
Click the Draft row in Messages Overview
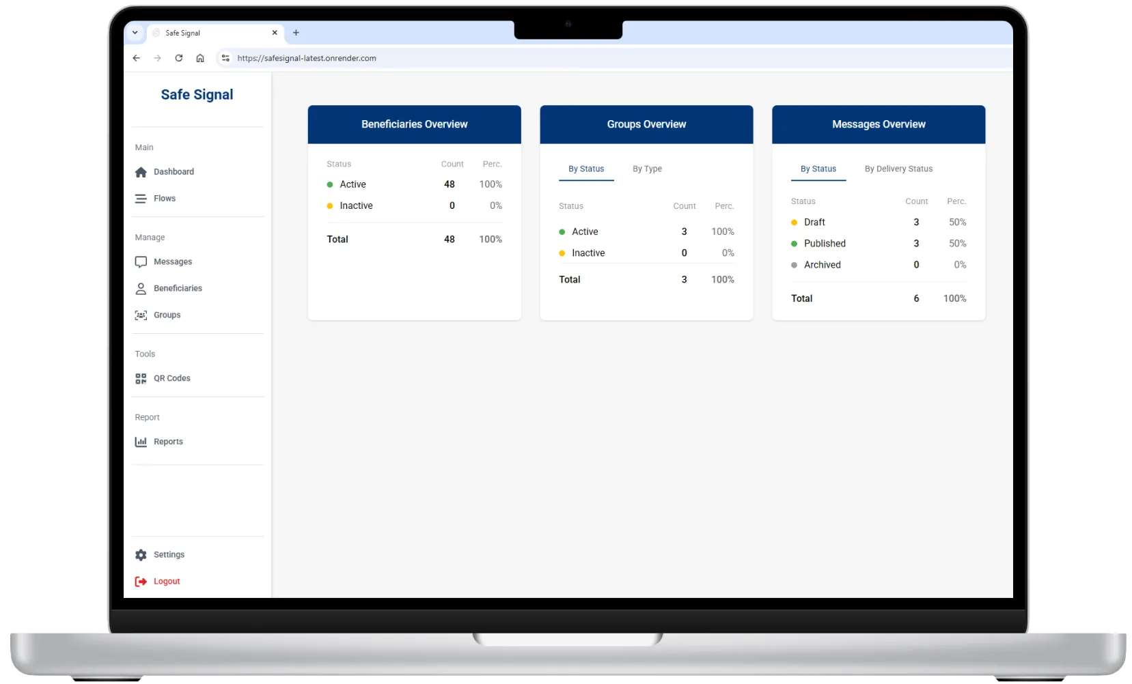[879, 223]
